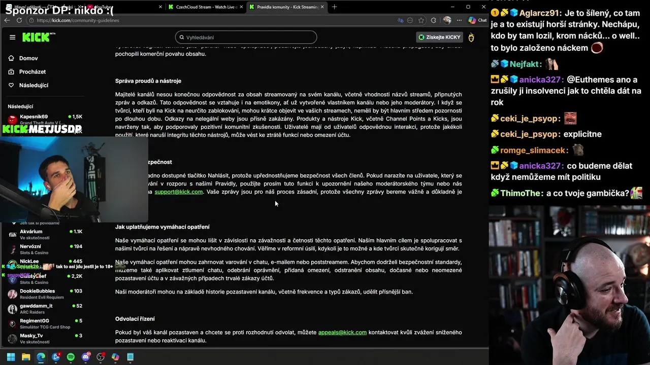Click username romge_slimacek in chat overlay

pyautogui.click(x=533, y=150)
